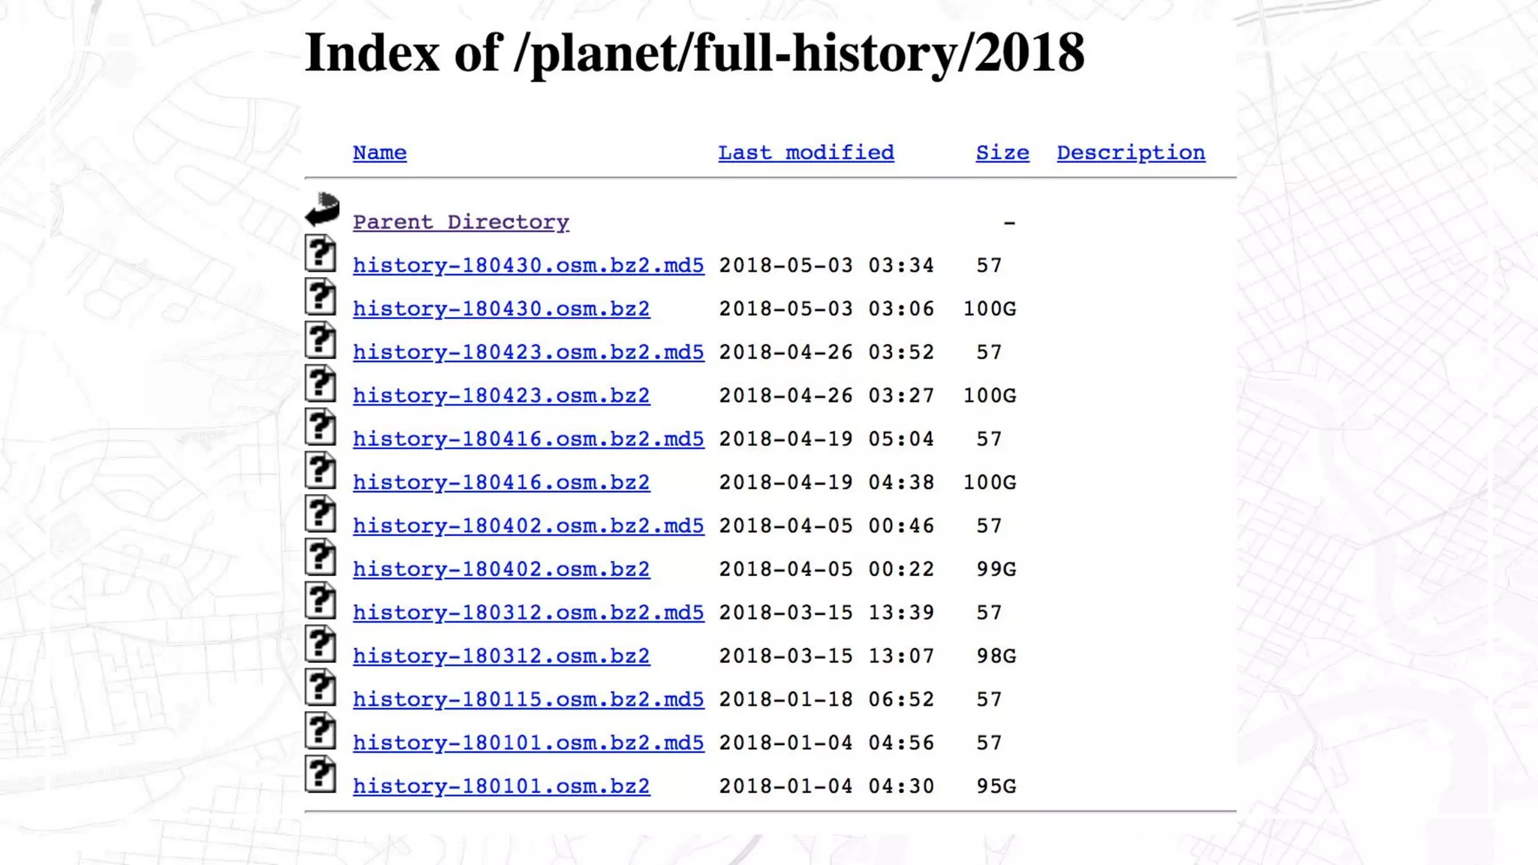
Task: Sort listing by Last modified column
Action: point(806,152)
